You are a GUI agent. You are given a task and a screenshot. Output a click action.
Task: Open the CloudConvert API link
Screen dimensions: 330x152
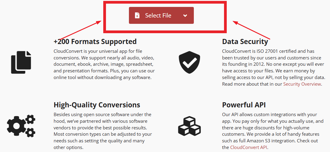[248, 147]
